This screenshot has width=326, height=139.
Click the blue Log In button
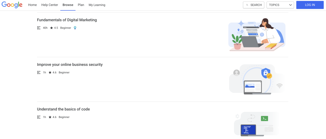(x=310, y=5)
